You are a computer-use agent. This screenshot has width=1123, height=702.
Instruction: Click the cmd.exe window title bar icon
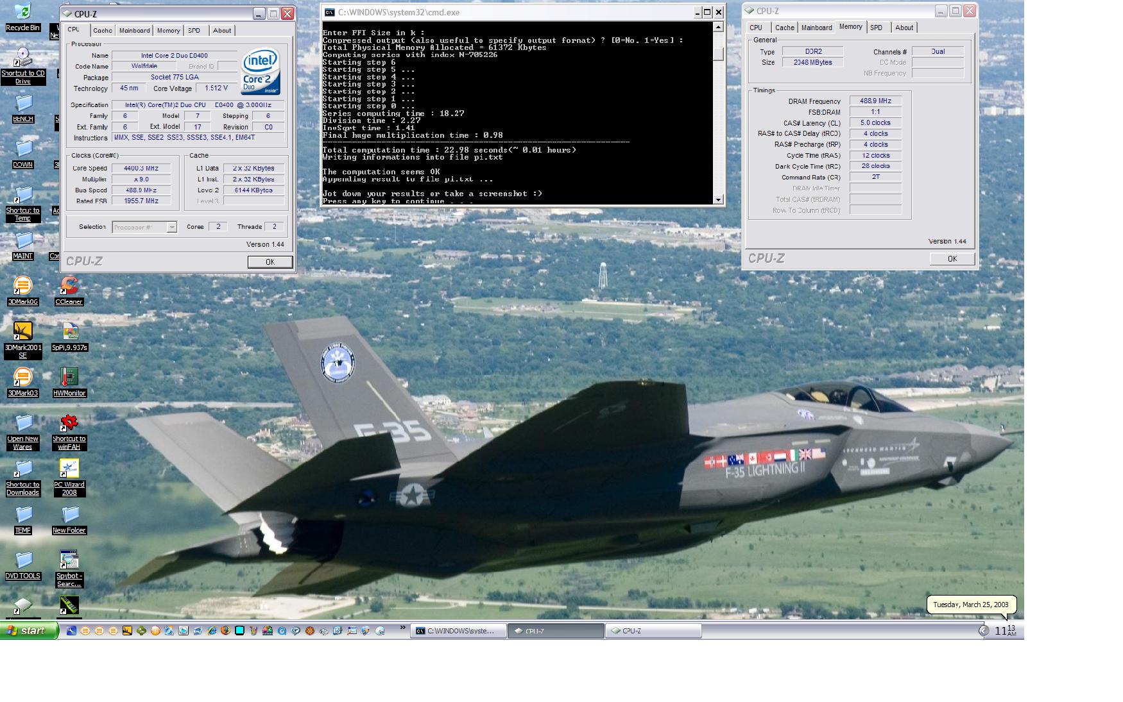[x=329, y=12]
